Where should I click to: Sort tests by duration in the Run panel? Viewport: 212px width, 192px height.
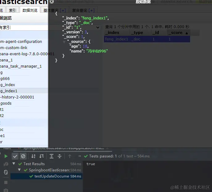coord(41,156)
